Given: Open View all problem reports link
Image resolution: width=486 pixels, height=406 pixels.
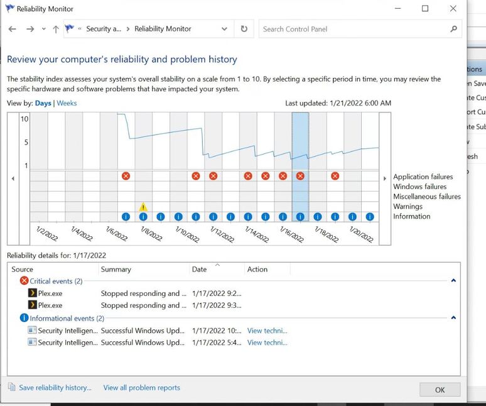Looking at the screenshot, I should coord(142,388).
